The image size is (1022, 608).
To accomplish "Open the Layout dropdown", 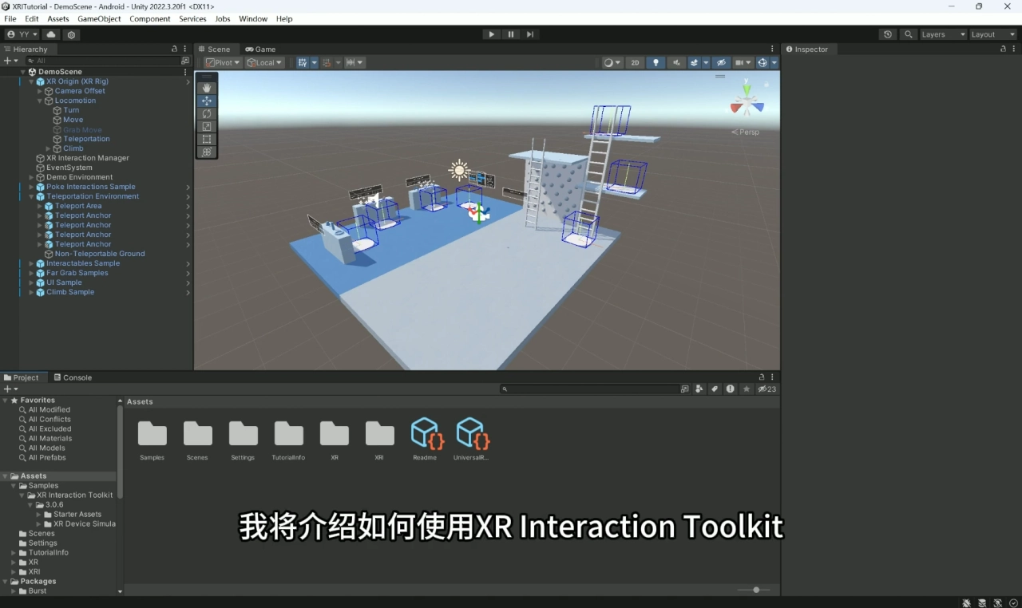I will click(993, 34).
